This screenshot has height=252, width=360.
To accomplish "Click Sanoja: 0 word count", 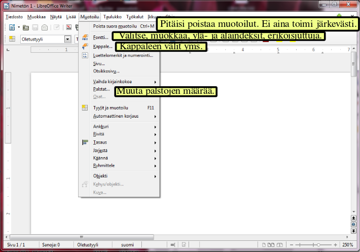I will pos(51,245).
